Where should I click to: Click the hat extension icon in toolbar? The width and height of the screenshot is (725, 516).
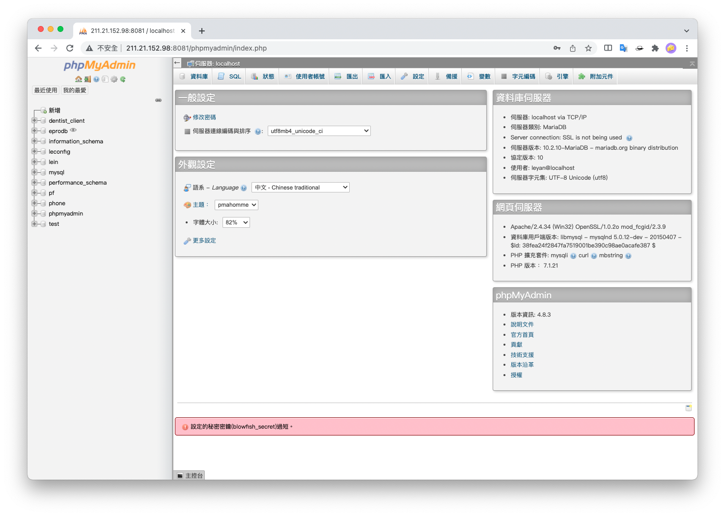tap(640, 48)
